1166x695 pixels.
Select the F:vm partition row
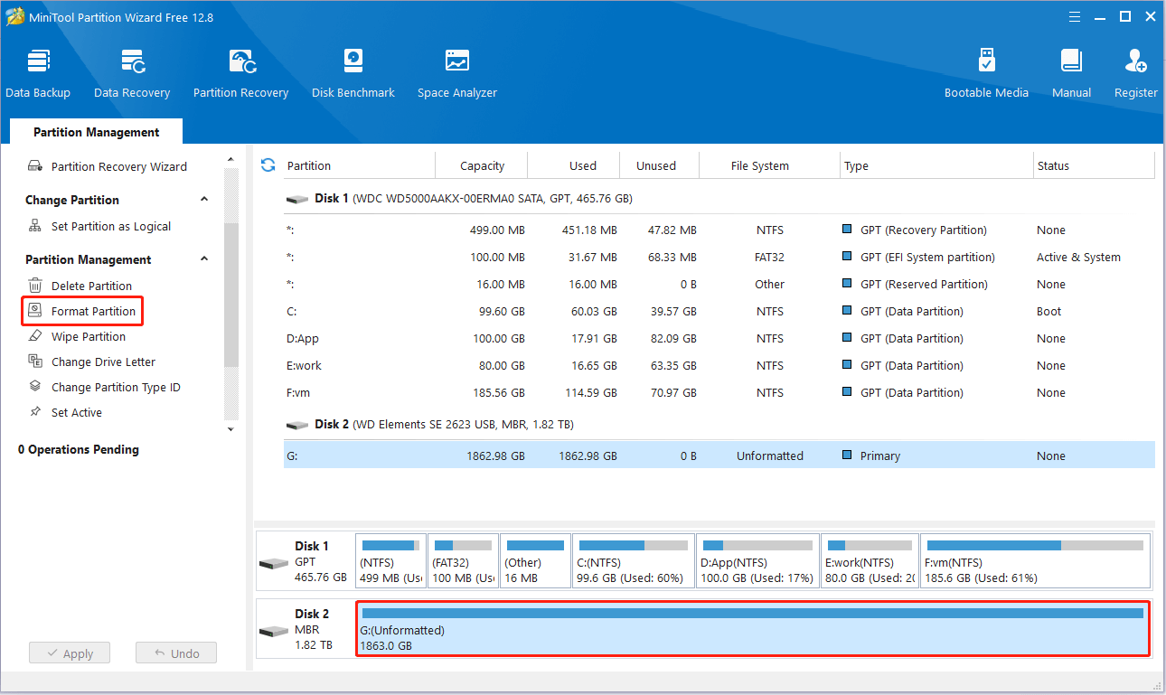[719, 392]
